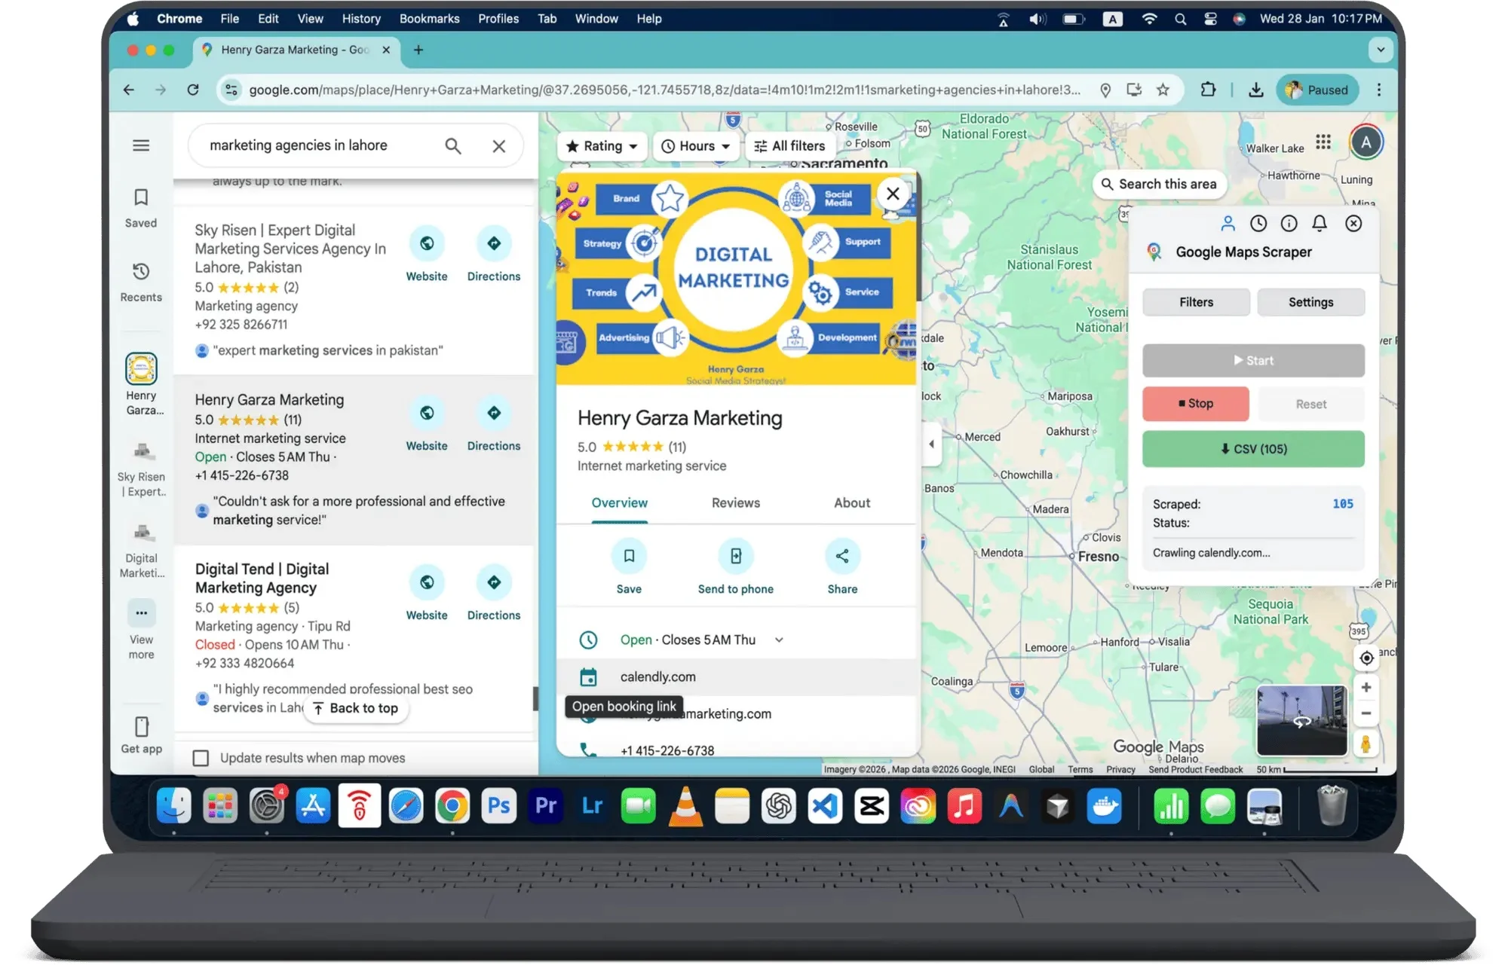Switch to the About tab
Screen dimensions: 1508x965
pyautogui.click(x=852, y=502)
